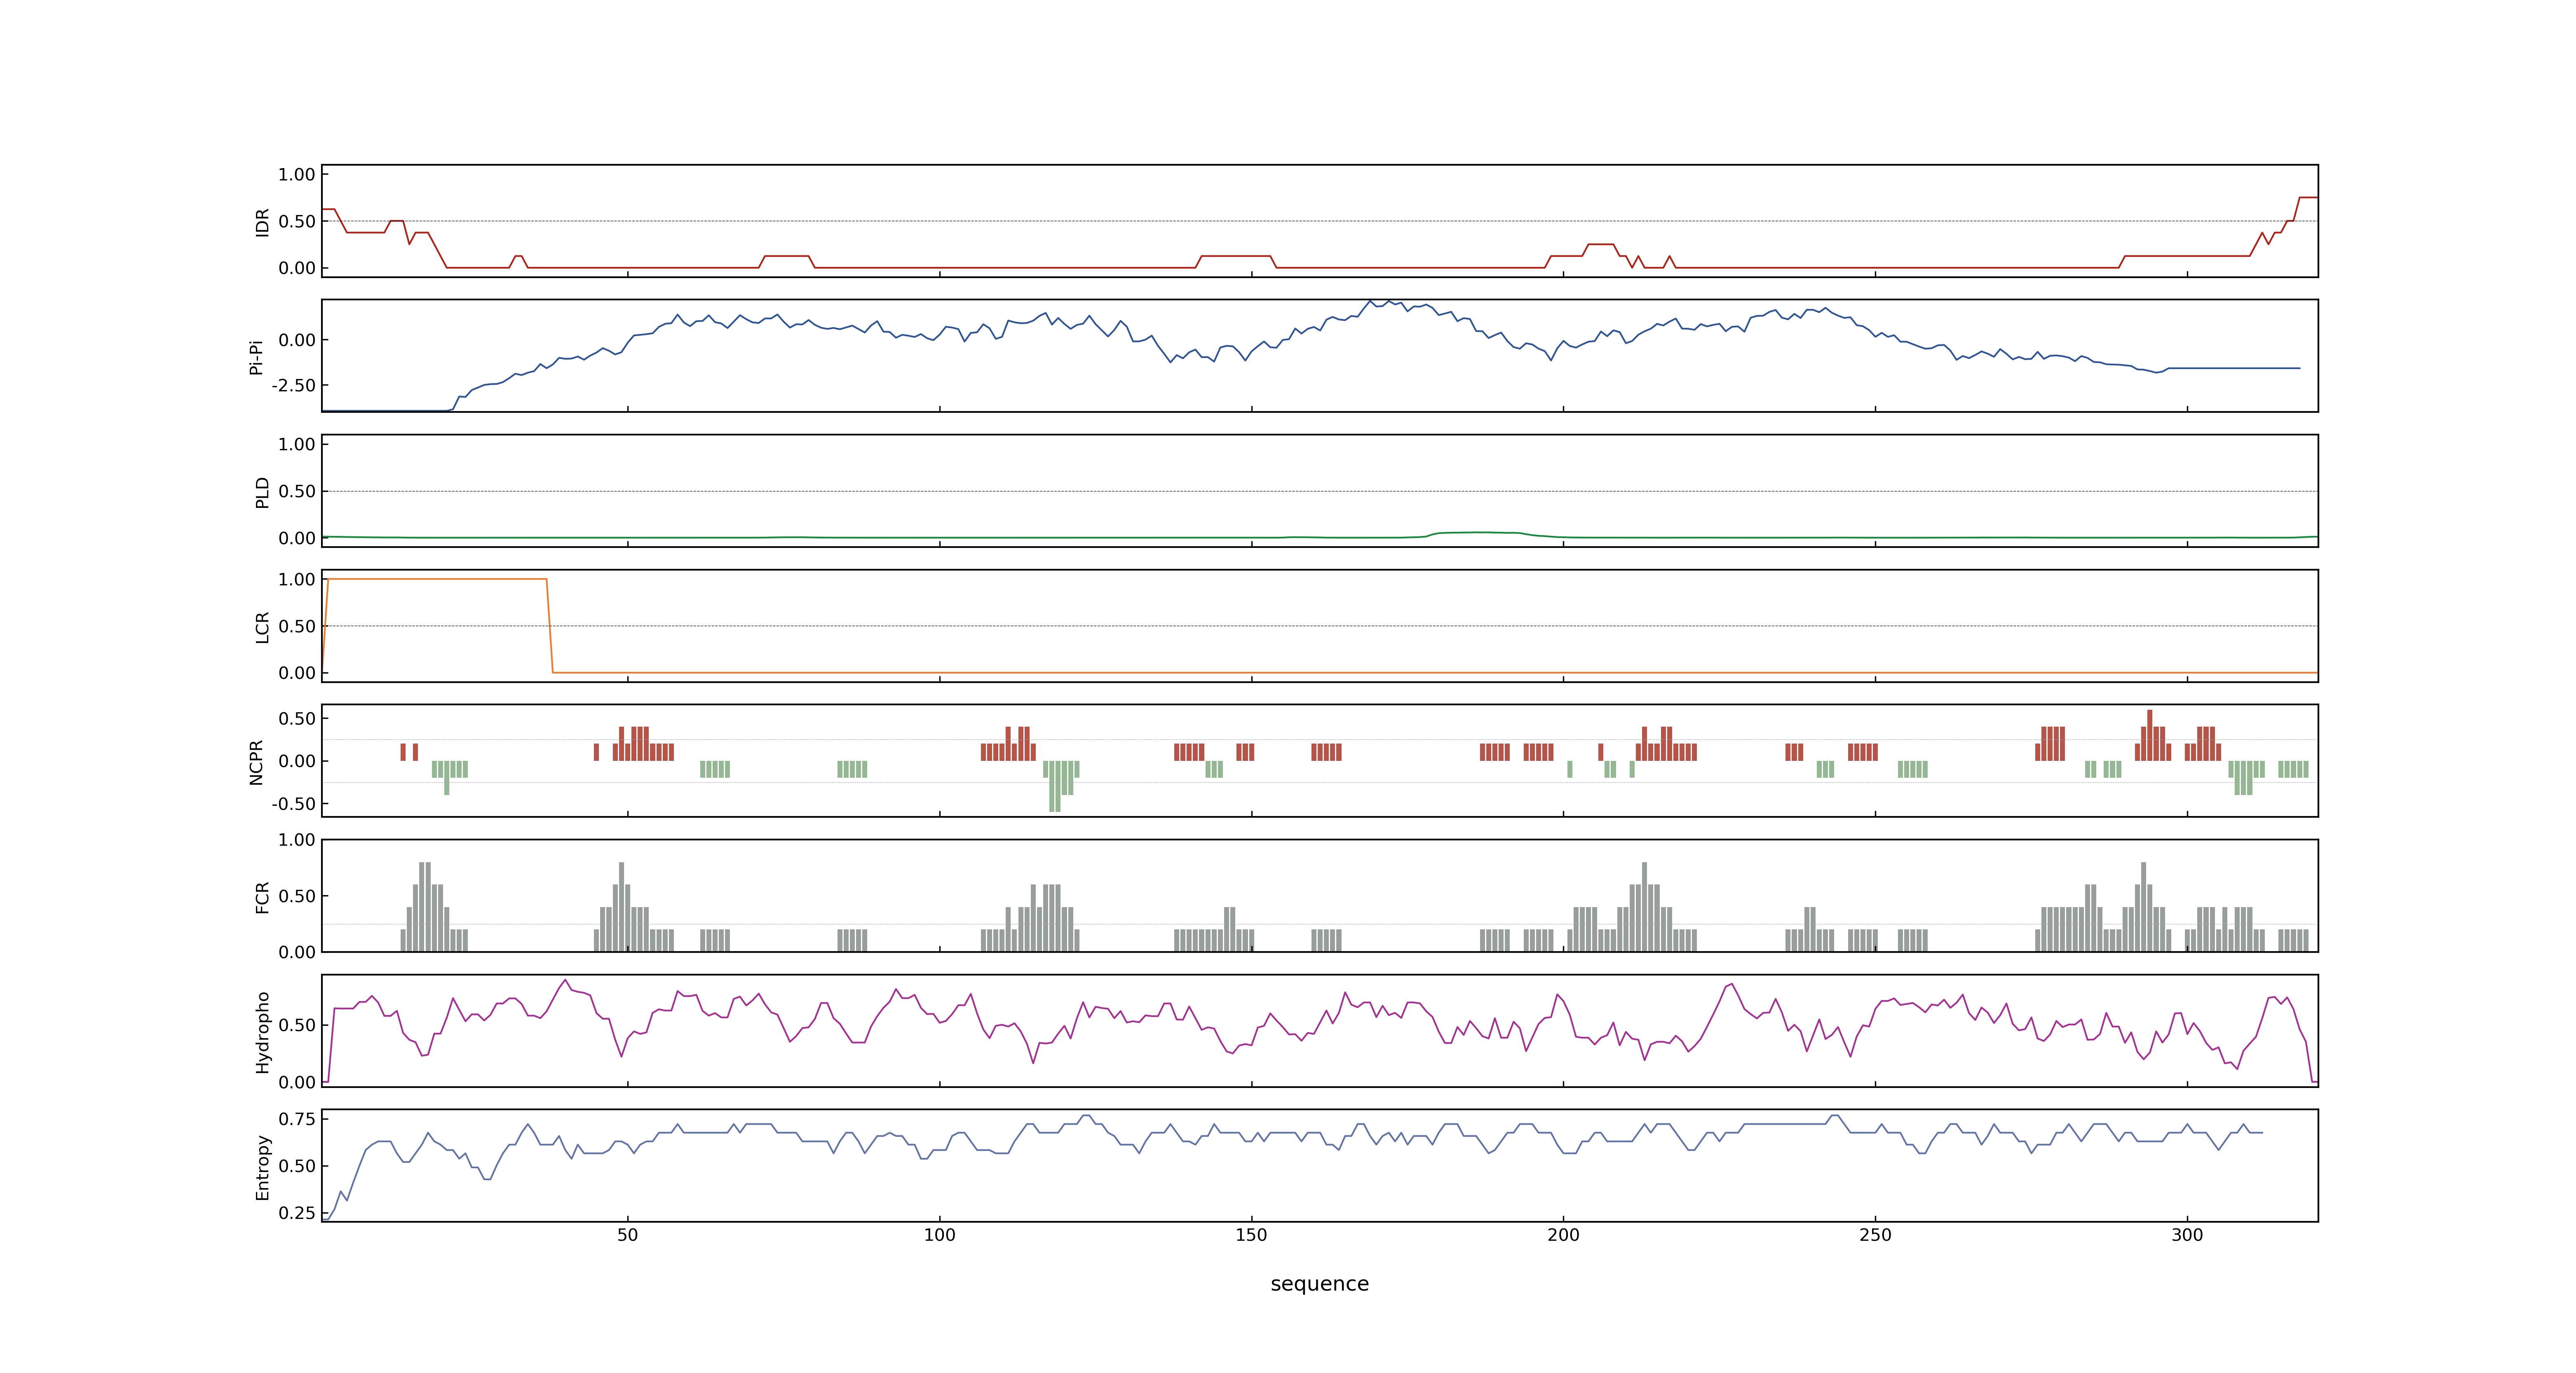The width and height of the screenshot is (2576, 1373).
Task: Select the LCR y-axis label
Action: coord(262,627)
